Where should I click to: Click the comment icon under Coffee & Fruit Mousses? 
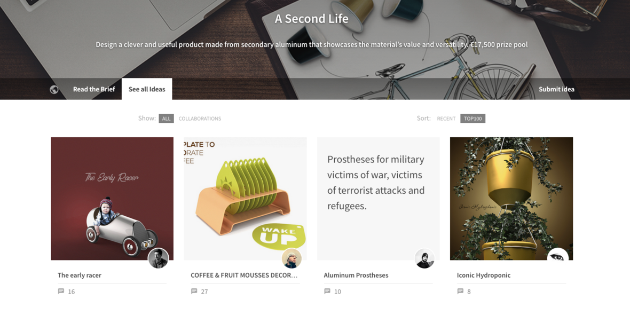(x=194, y=292)
